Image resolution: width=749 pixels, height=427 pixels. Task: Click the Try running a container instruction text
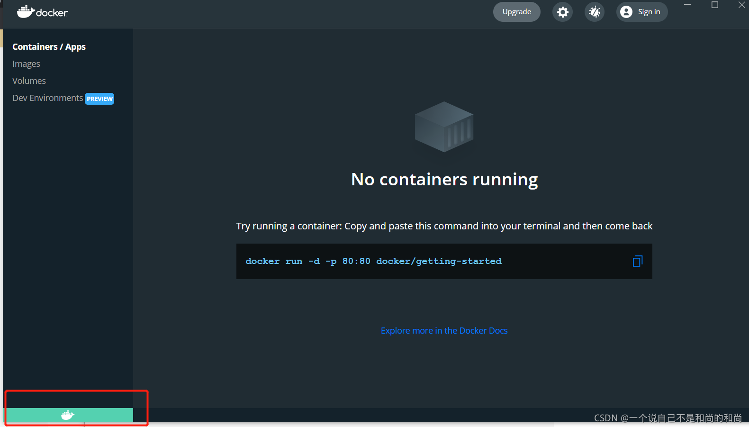[444, 226]
